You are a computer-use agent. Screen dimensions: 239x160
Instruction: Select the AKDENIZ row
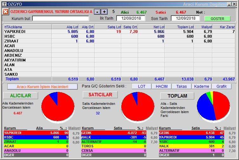tap(119, 55)
